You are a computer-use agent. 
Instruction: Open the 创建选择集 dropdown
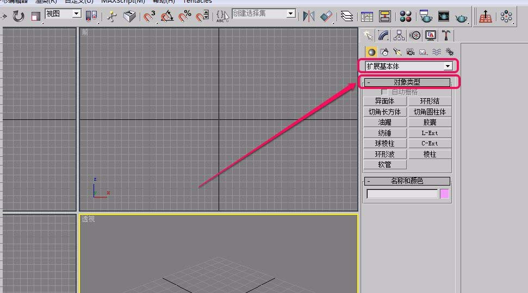click(x=264, y=14)
